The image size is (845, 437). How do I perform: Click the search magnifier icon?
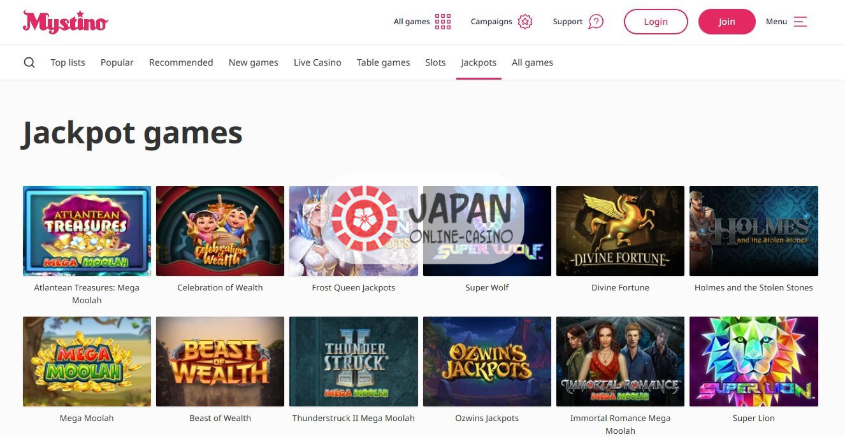pyautogui.click(x=29, y=62)
